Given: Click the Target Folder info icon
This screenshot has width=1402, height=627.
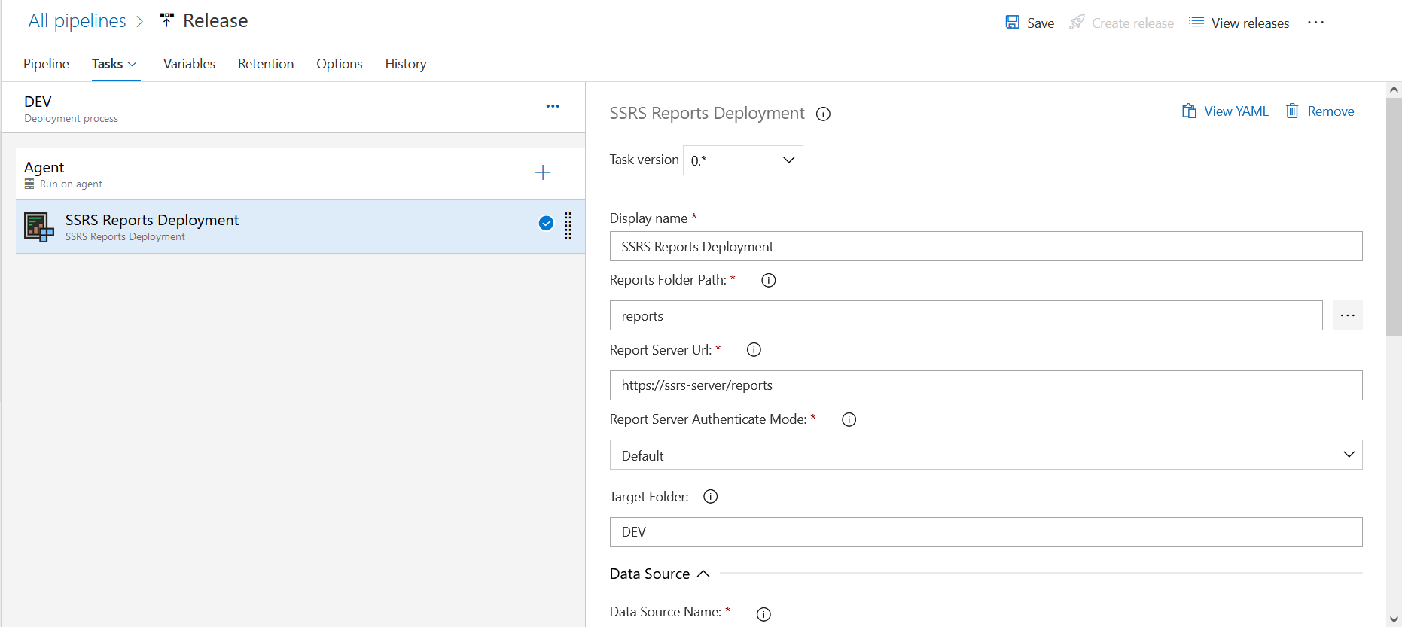Looking at the screenshot, I should click(710, 497).
